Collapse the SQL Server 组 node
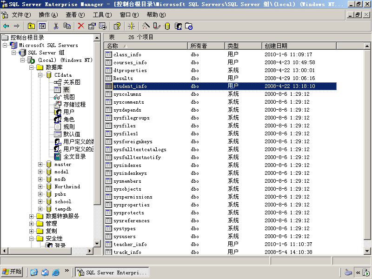The width and height of the screenshot is (372, 279). pos(14,53)
